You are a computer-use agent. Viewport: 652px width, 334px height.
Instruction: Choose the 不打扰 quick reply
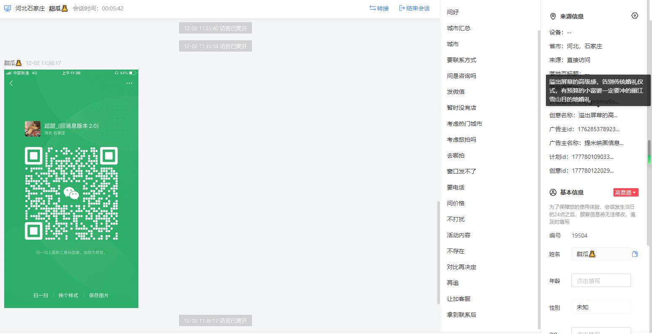pyautogui.click(x=456, y=219)
